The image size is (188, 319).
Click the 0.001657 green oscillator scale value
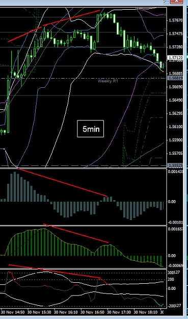point(176,229)
